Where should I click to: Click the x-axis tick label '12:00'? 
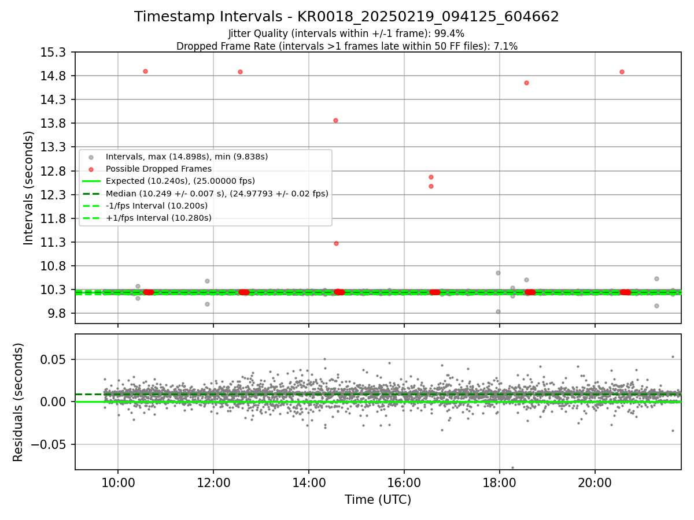[213, 482]
